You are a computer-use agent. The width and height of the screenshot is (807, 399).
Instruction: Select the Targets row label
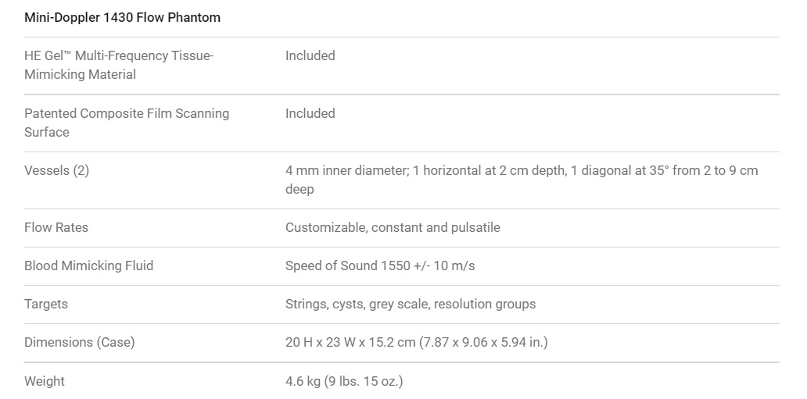pos(46,305)
